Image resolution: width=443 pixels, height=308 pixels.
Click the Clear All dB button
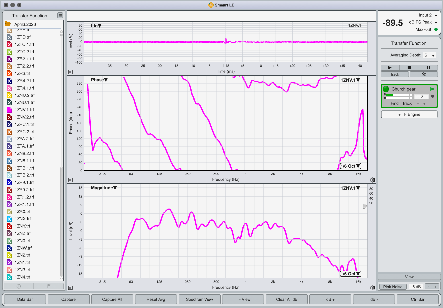[x=287, y=299]
